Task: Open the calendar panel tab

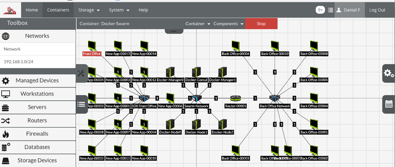Action: click(x=389, y=104)
